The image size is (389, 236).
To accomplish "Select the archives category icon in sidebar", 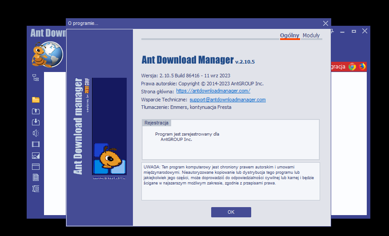I will pyautogui.click(x=36, y=188).
